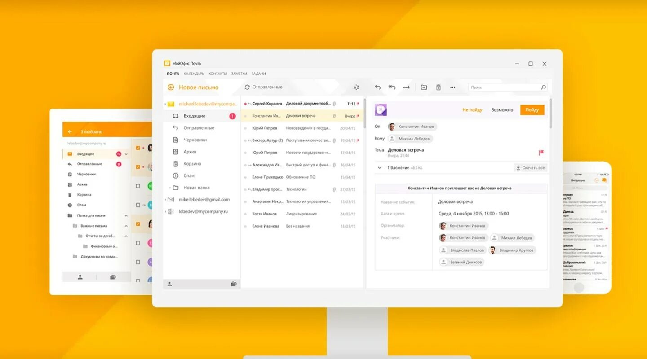Compose with the Новое письмо button
647x359 pixels.
tap(193, 88)
